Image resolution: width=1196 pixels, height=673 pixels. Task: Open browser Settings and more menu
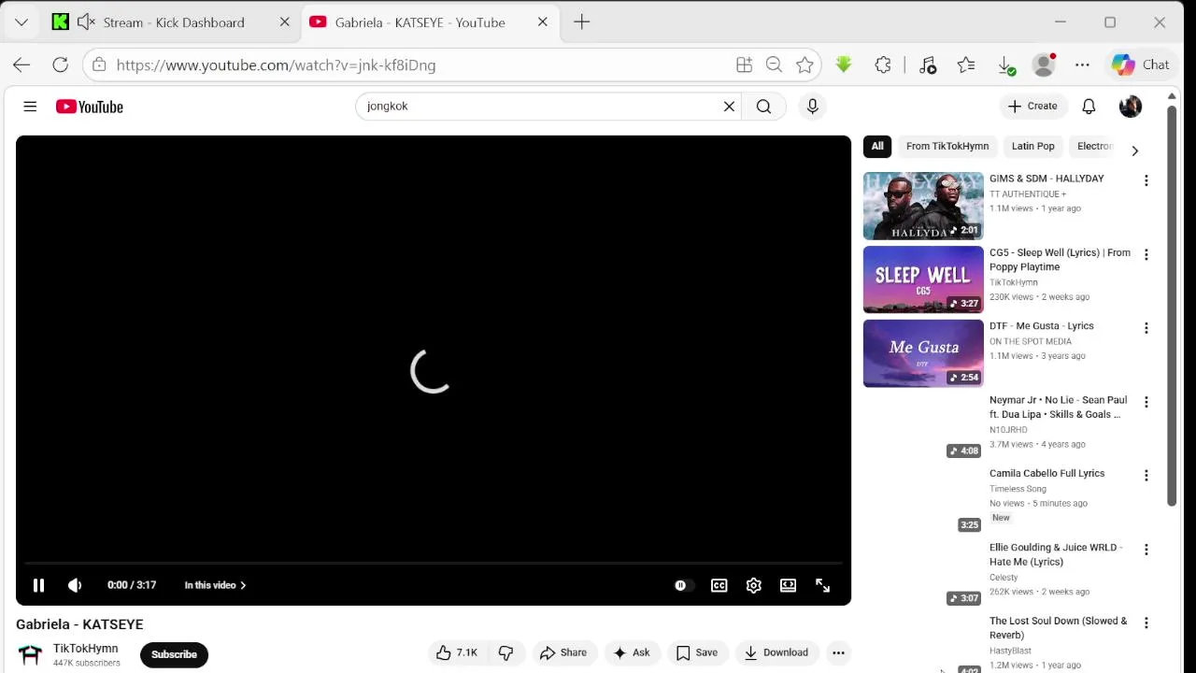pyautogui.click(x=1082, y=65)
